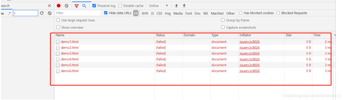Toggle the red filter funnel icon
This screenshot has width=343, height=100.
pyautogui.click(x=77, y=6)
